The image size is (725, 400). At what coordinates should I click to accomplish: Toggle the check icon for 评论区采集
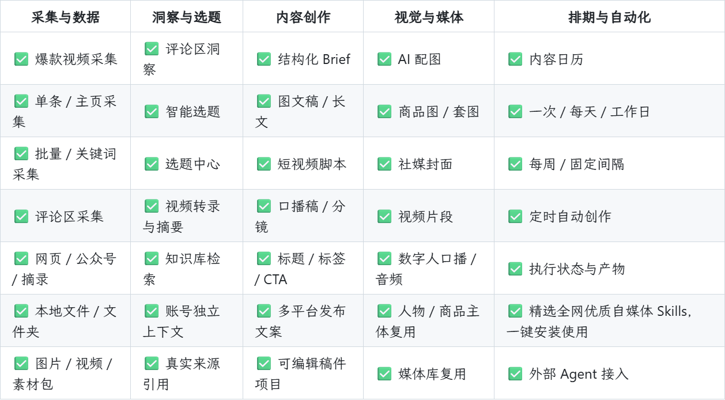(21, 216)
